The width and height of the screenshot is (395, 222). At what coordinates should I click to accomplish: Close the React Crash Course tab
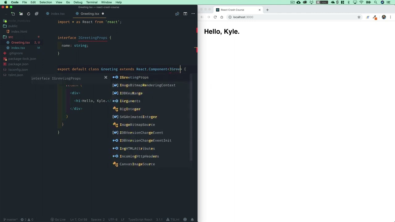coord(260,10)
